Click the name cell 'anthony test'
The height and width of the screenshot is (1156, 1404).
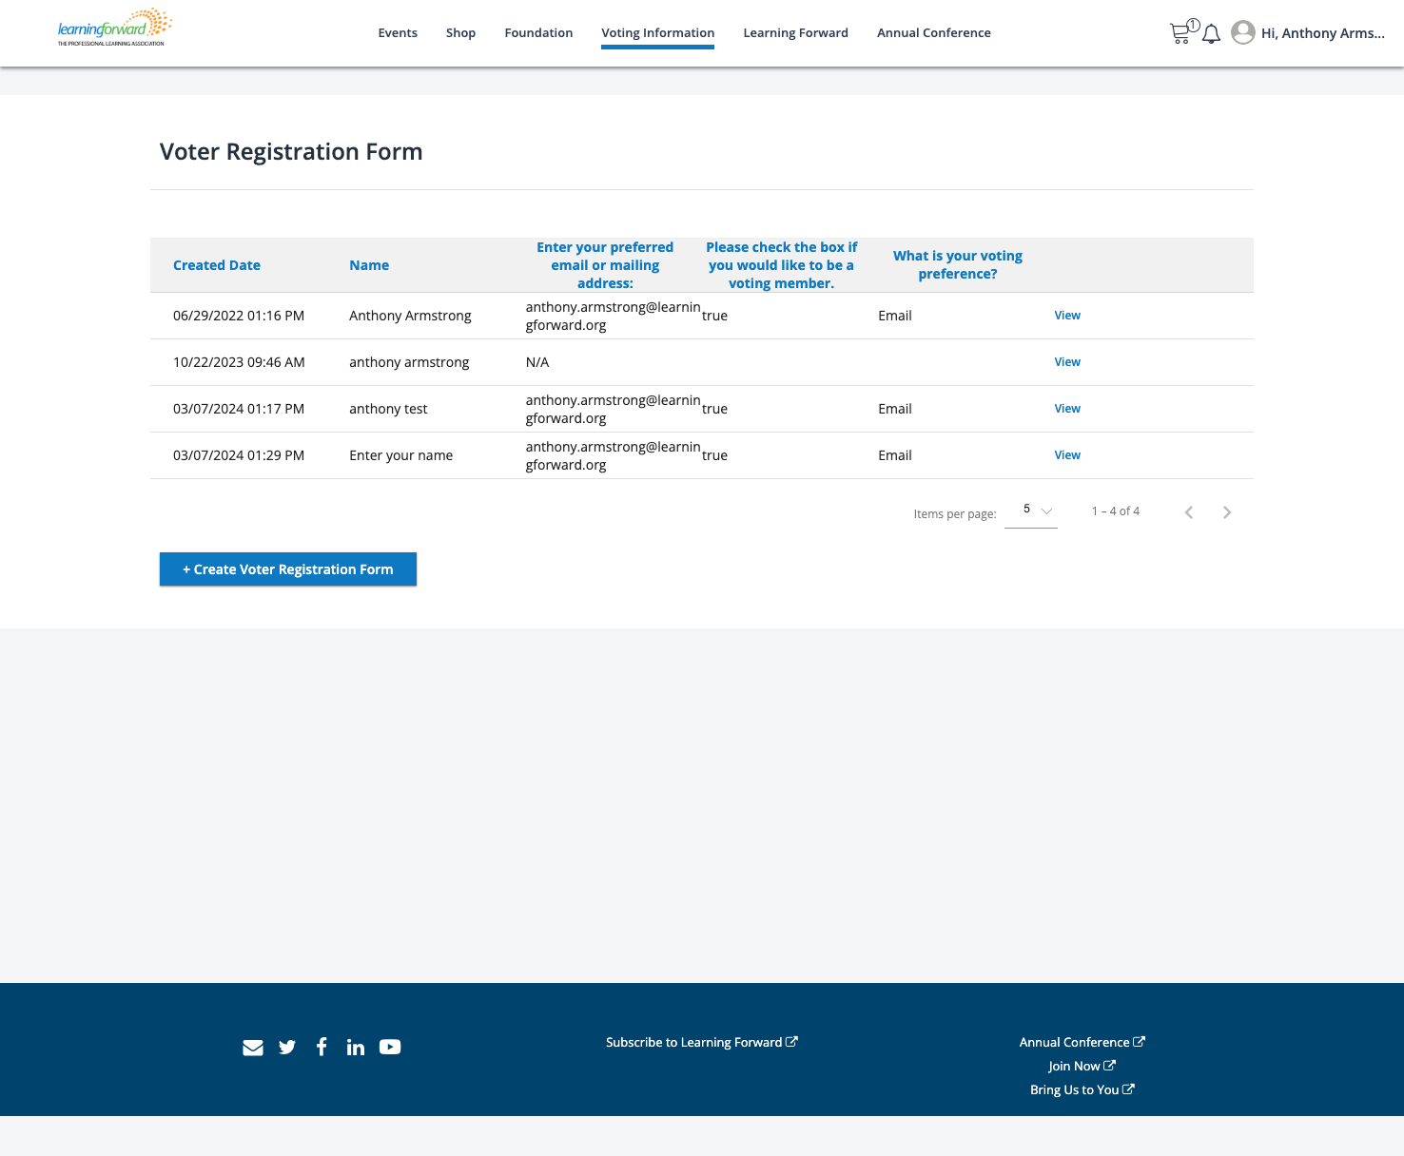point(388,409)
